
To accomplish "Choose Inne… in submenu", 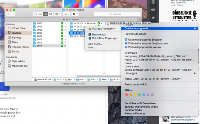I will 92,48.
